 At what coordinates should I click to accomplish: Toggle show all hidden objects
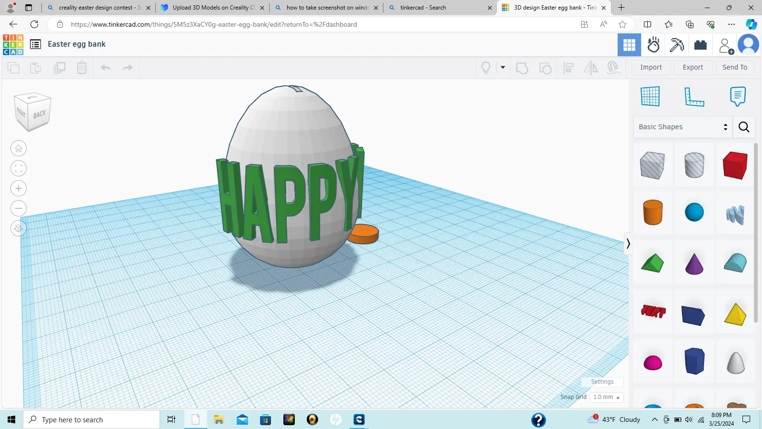coord(486,67)
